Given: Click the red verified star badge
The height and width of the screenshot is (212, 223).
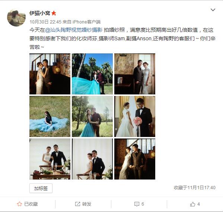Looking at the screenshot, I should [x=54, y=13].
